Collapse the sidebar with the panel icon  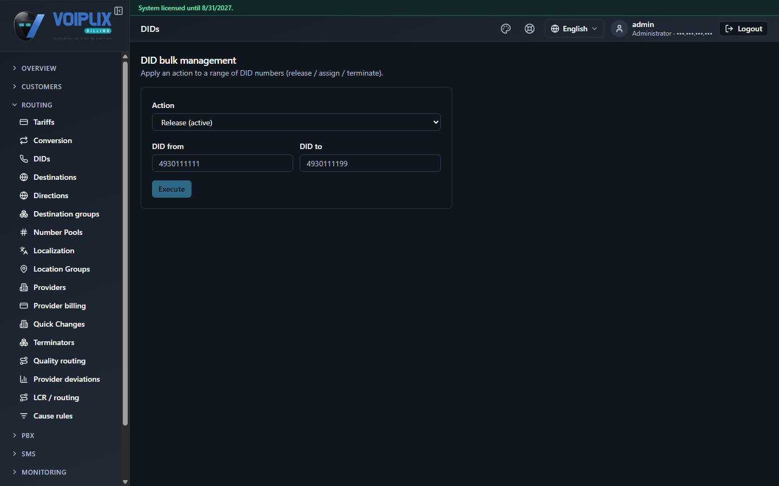pos(118,11)
